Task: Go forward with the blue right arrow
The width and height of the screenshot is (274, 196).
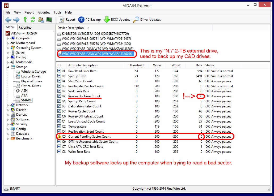Action: [16, 20]
